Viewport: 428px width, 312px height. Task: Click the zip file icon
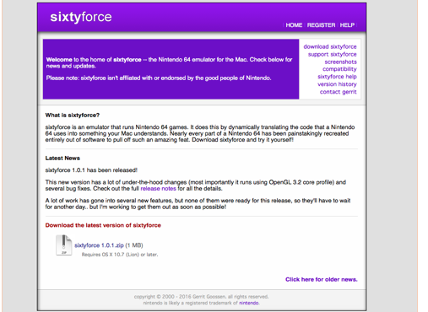(64, 245)
